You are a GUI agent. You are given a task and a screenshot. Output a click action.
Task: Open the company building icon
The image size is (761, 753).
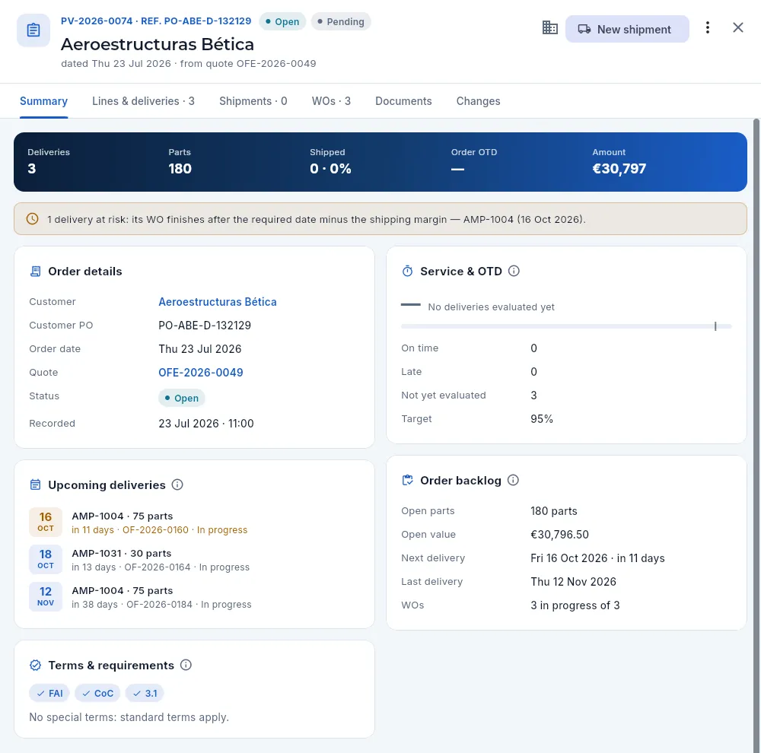click(549, 27)
